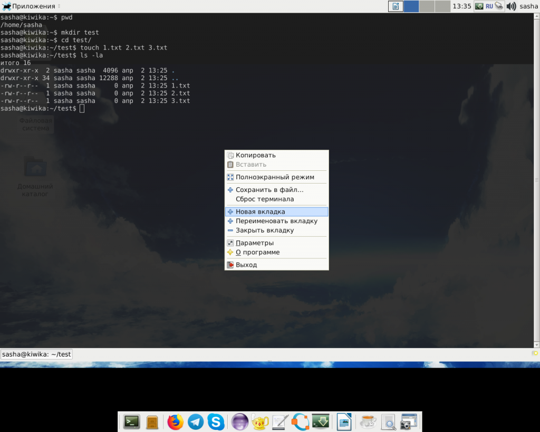Select Копировать in context menu
The image size is (540, 432).
[x=256, y=155]
